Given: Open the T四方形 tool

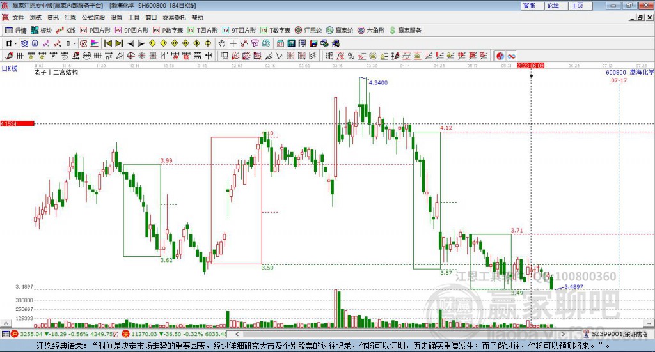Looking at the screenshot, I should pyautogui.click(x=203, y=31).
